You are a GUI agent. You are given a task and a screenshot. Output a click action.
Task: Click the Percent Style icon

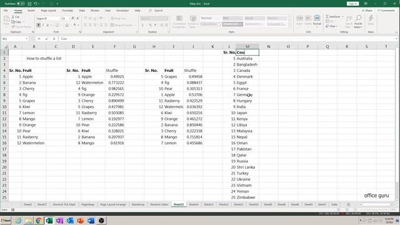(x=150, y=25)
